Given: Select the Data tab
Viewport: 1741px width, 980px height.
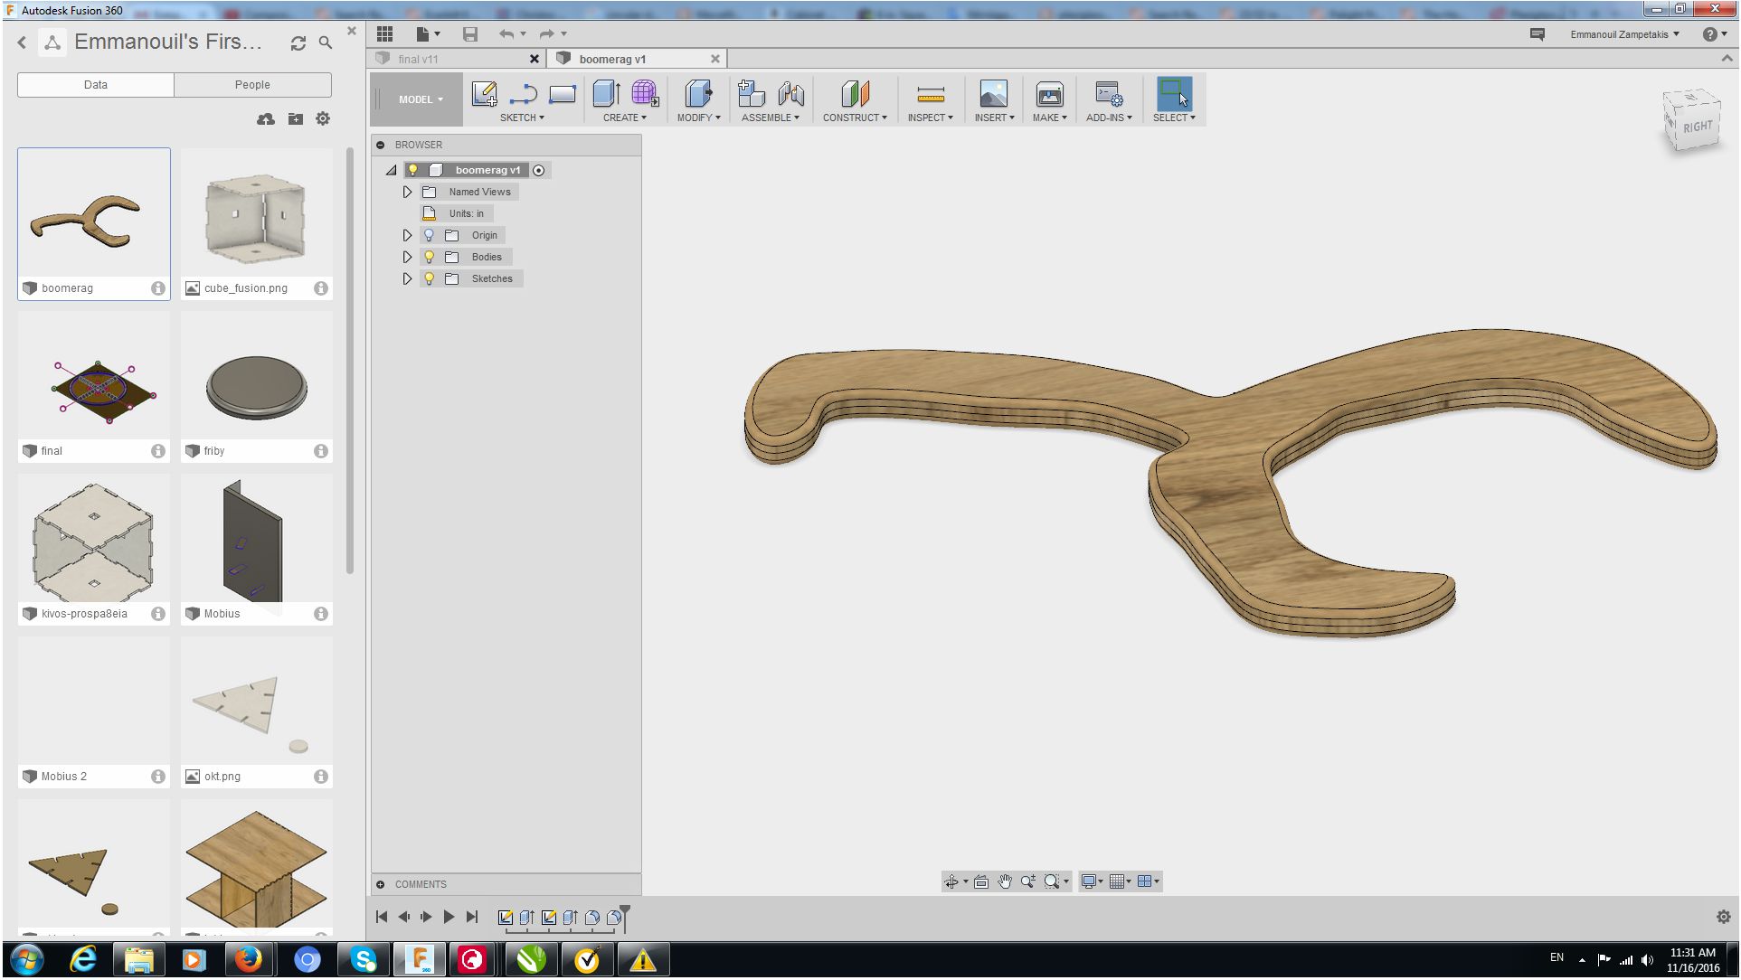Looking at the screenshot, I should coord(96,85).
